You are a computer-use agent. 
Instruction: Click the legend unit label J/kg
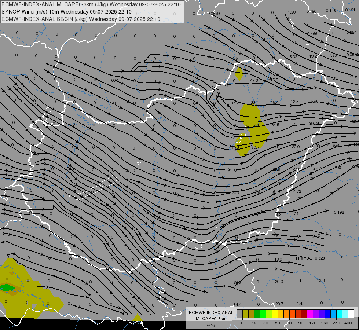[211, 324]
